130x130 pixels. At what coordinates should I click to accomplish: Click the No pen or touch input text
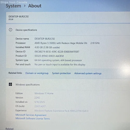point(60,65)
